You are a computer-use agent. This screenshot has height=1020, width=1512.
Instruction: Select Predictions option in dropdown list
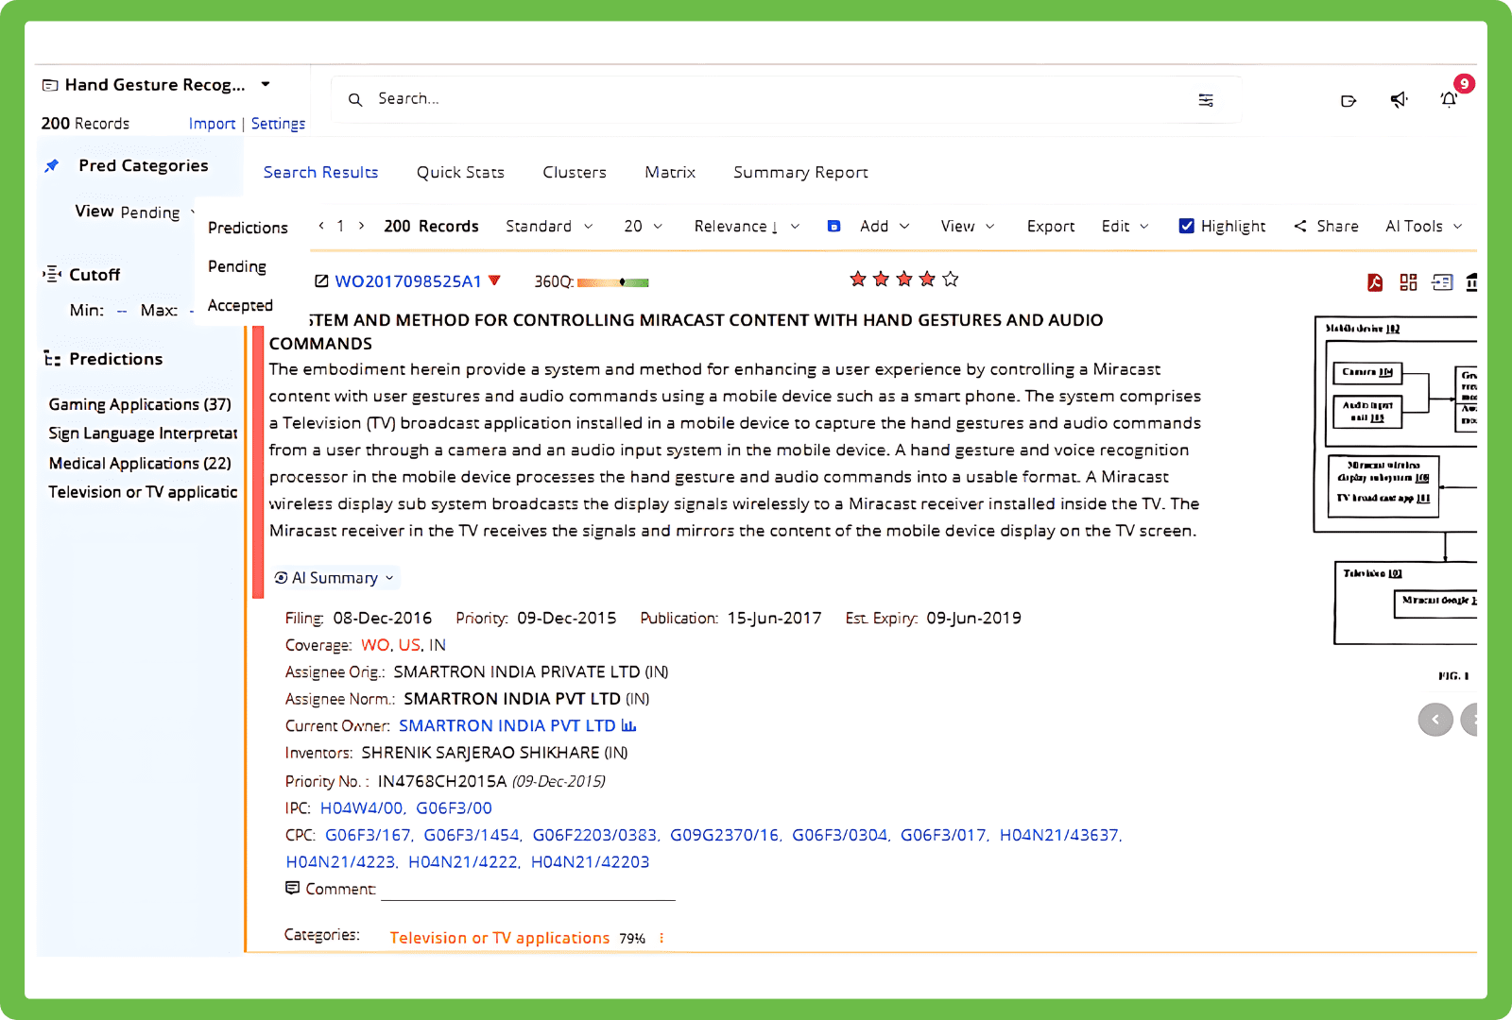click(248, 228)
